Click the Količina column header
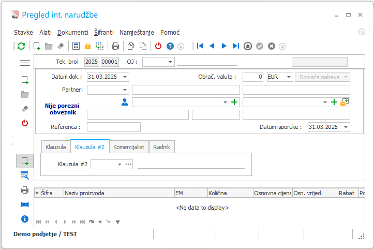This screenshot has width=374, height=249. tap(230, 193)
